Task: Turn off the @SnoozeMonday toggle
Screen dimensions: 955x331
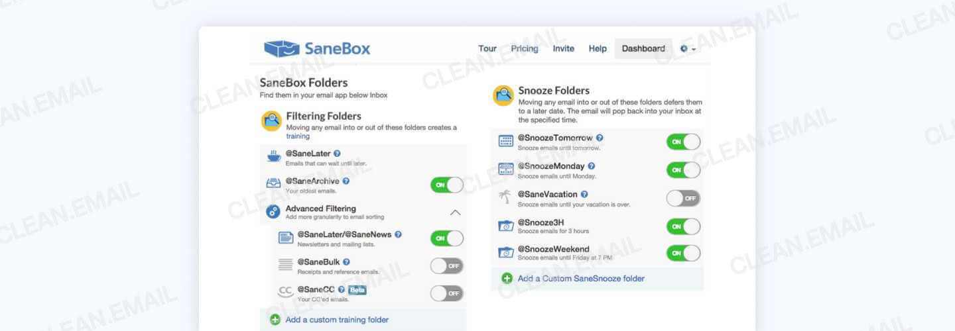Action: [684, 170]
